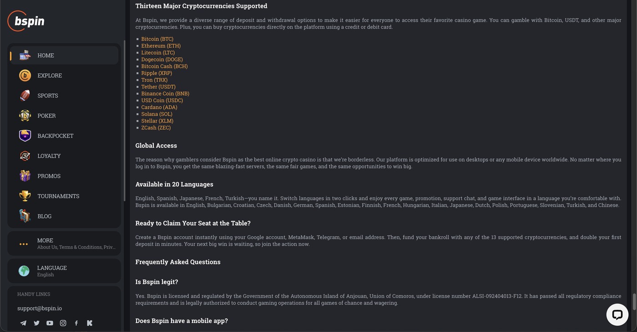The height and width of the screenshot is (332, 637).
Task: Open the Twitter social icon
Action: click(36, 323)
